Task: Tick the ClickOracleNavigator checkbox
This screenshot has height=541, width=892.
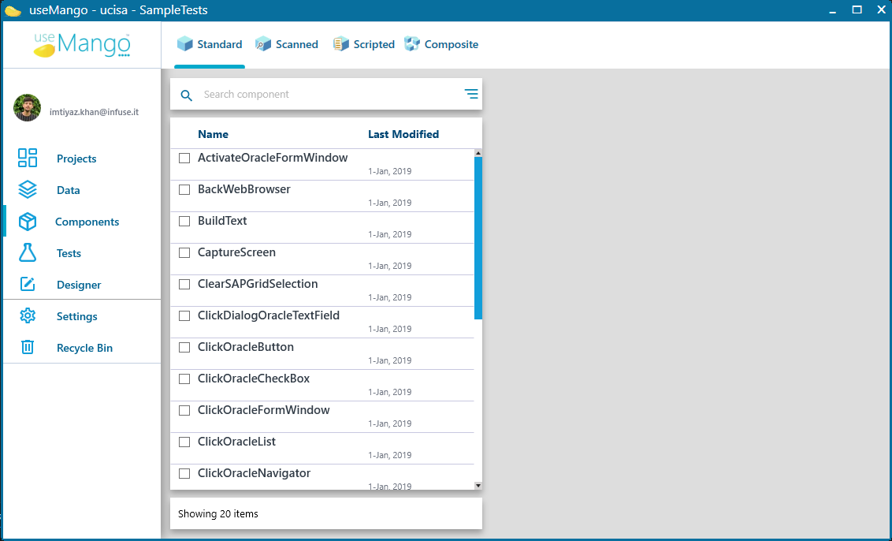Action: 184,473
